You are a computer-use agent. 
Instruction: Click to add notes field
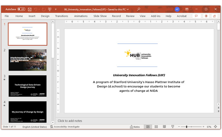70,121
